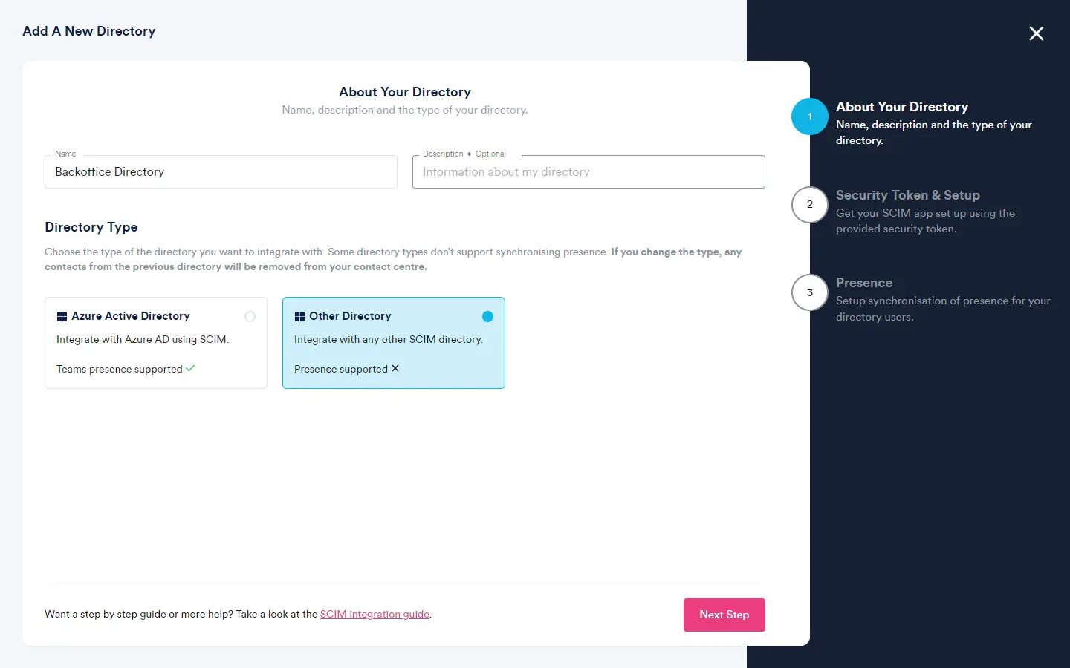This screenshot has height=668, width=1070.
Task: Click the green checkmark beside Teams presence supported
Action: pyautogui.click(x=191, y=368)
